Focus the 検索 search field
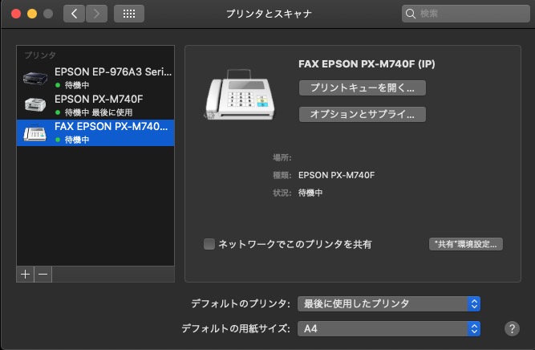This screenshot has height=350, width=535. tap(466, 14)
